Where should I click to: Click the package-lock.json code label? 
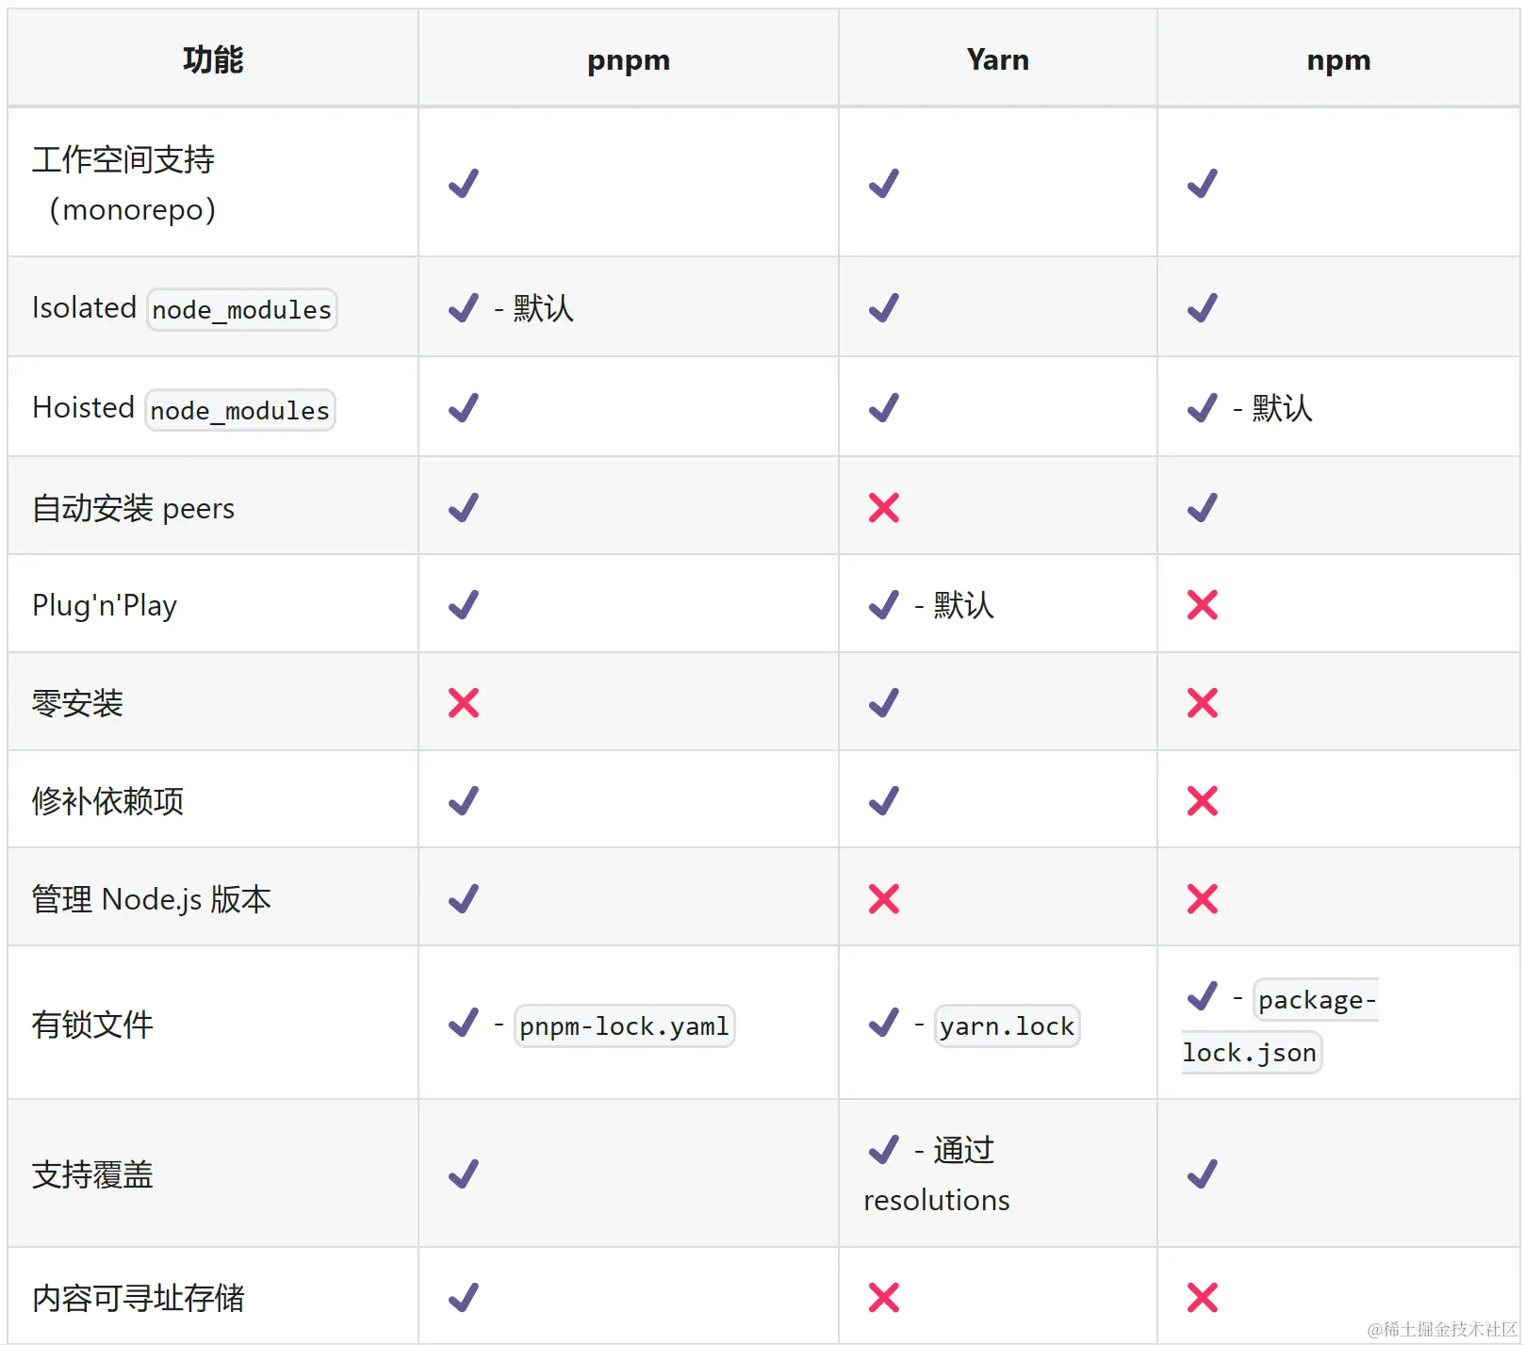click(1281, 1025)
